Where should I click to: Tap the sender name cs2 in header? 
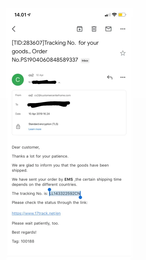[x=31, y=75]
